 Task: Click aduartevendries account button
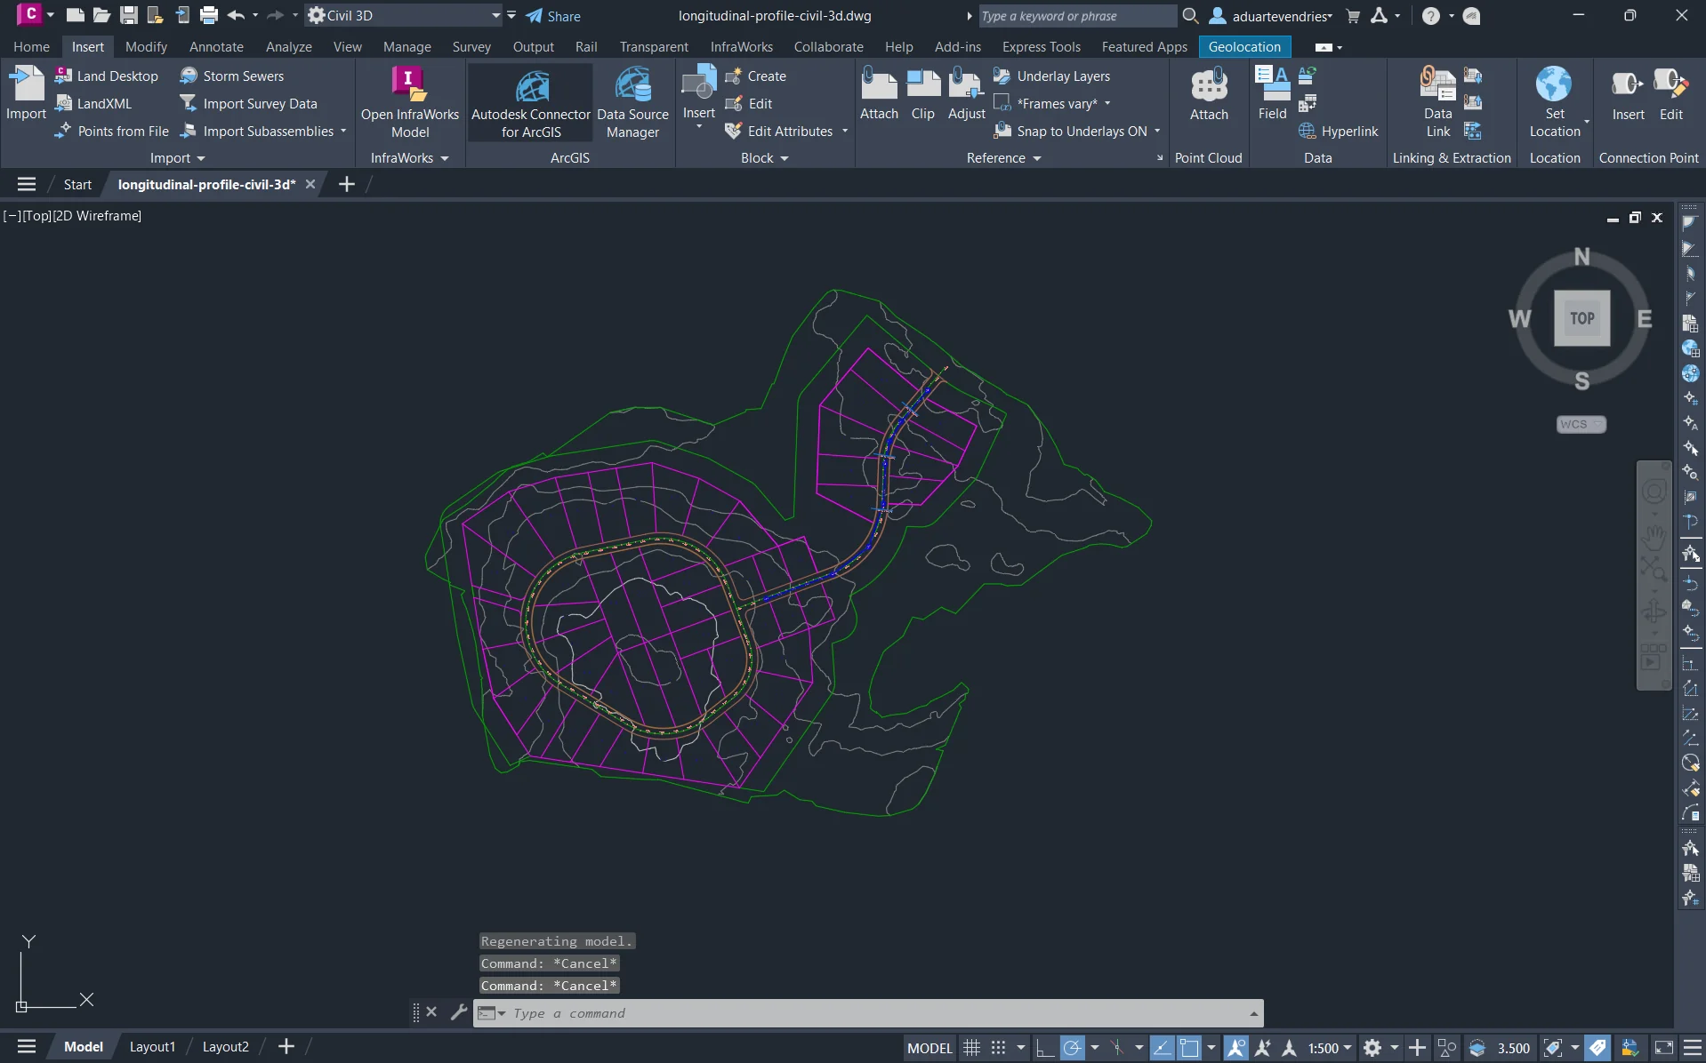click(1272, 16)
